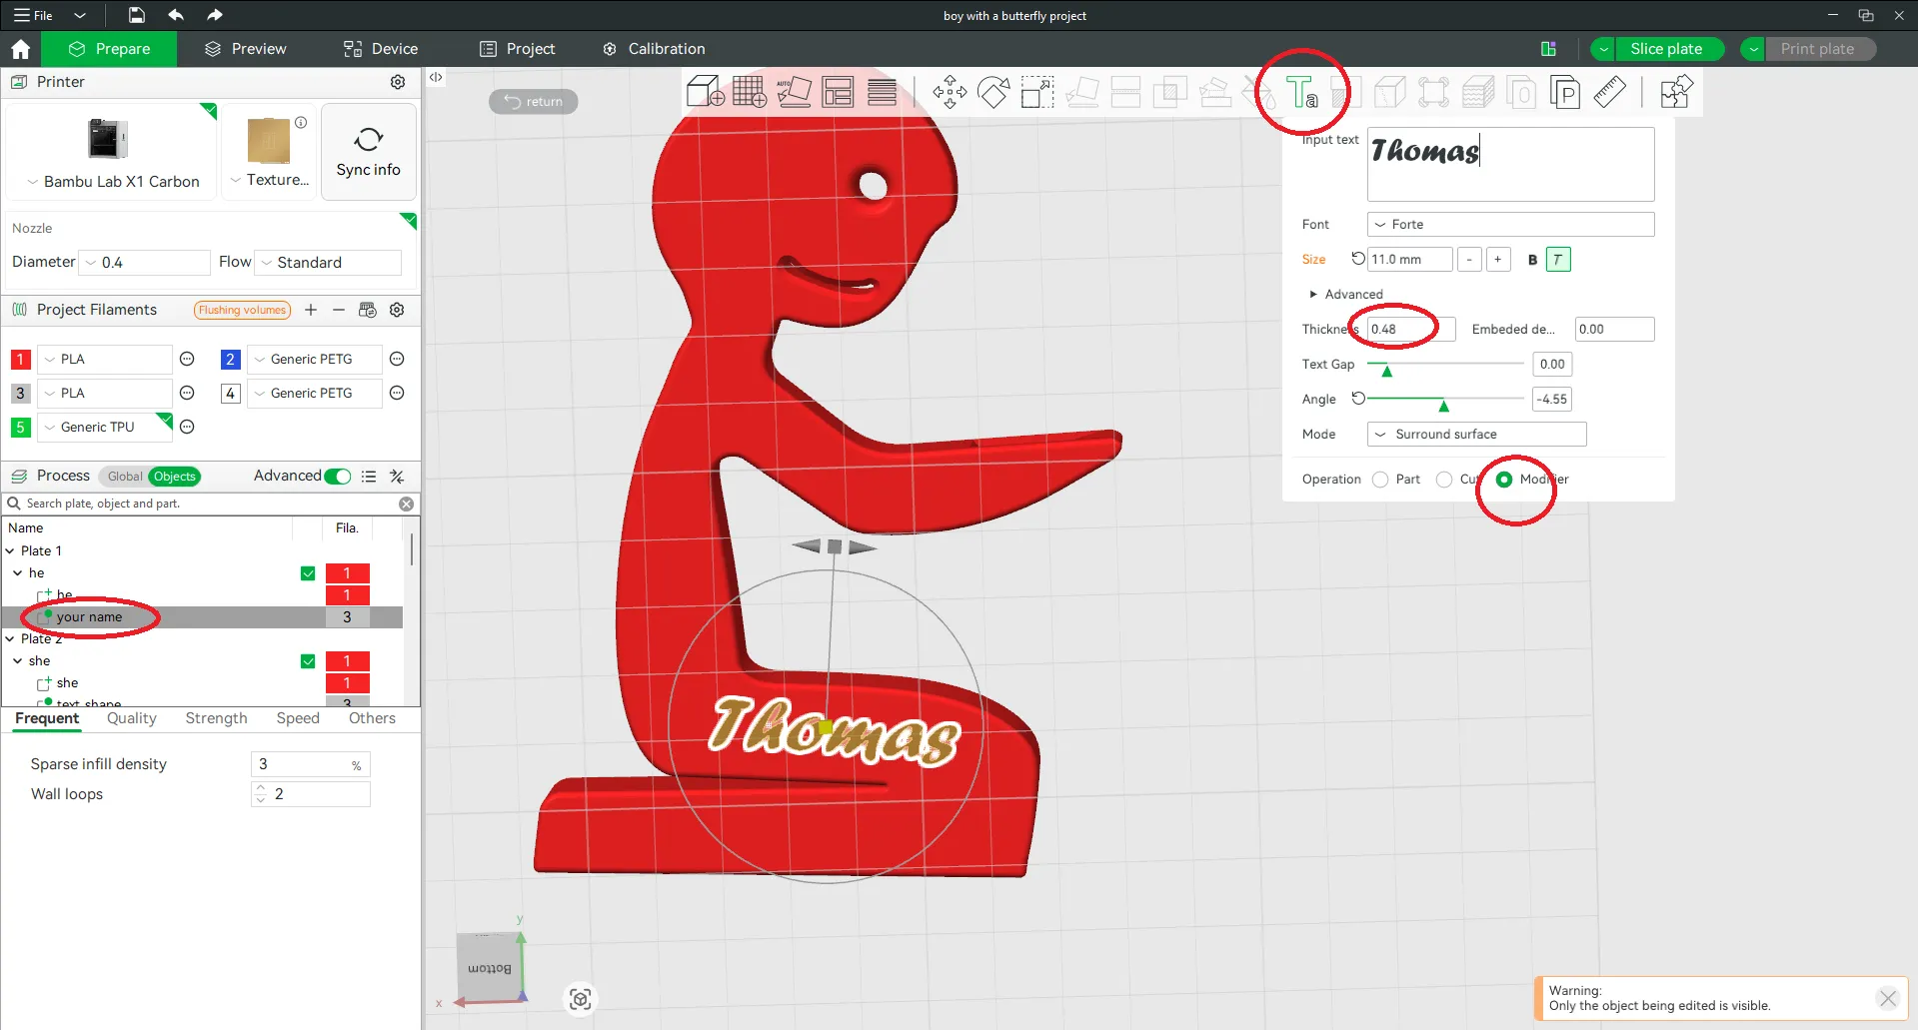The width and height of the screenshot is (1918, 1030).
Task: Open printer settings gear icon
Action: [398, 82]
